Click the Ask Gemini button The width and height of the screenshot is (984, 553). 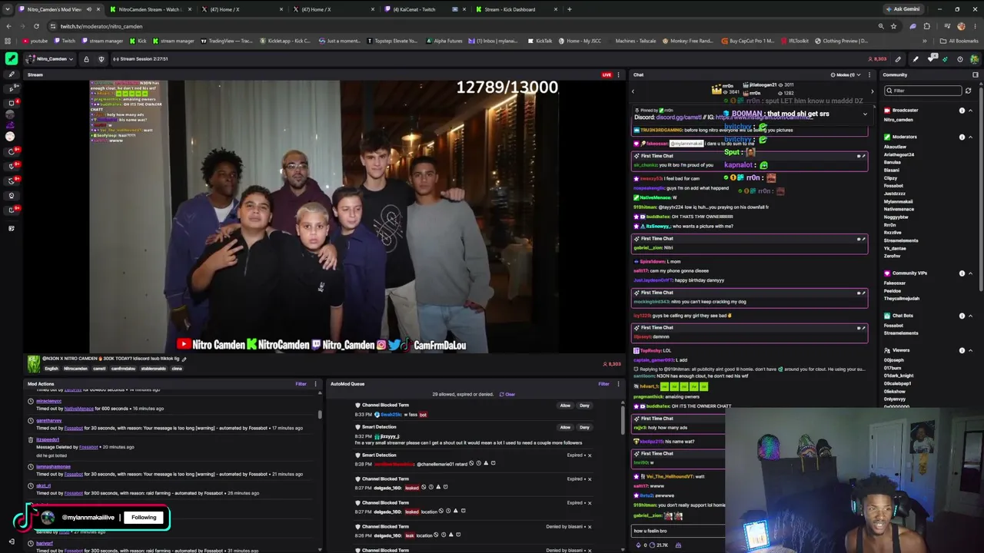903,9
